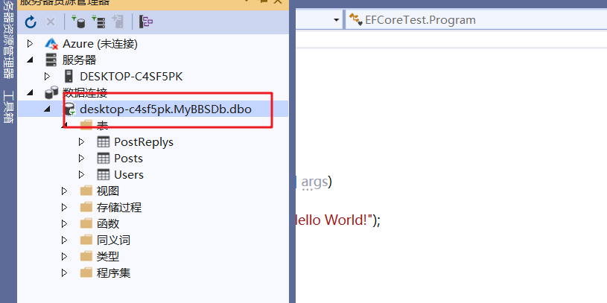Viewport: 607px width, 303px height.
Task: Click the "args" parameter in the code
Action: click(314, 181)
